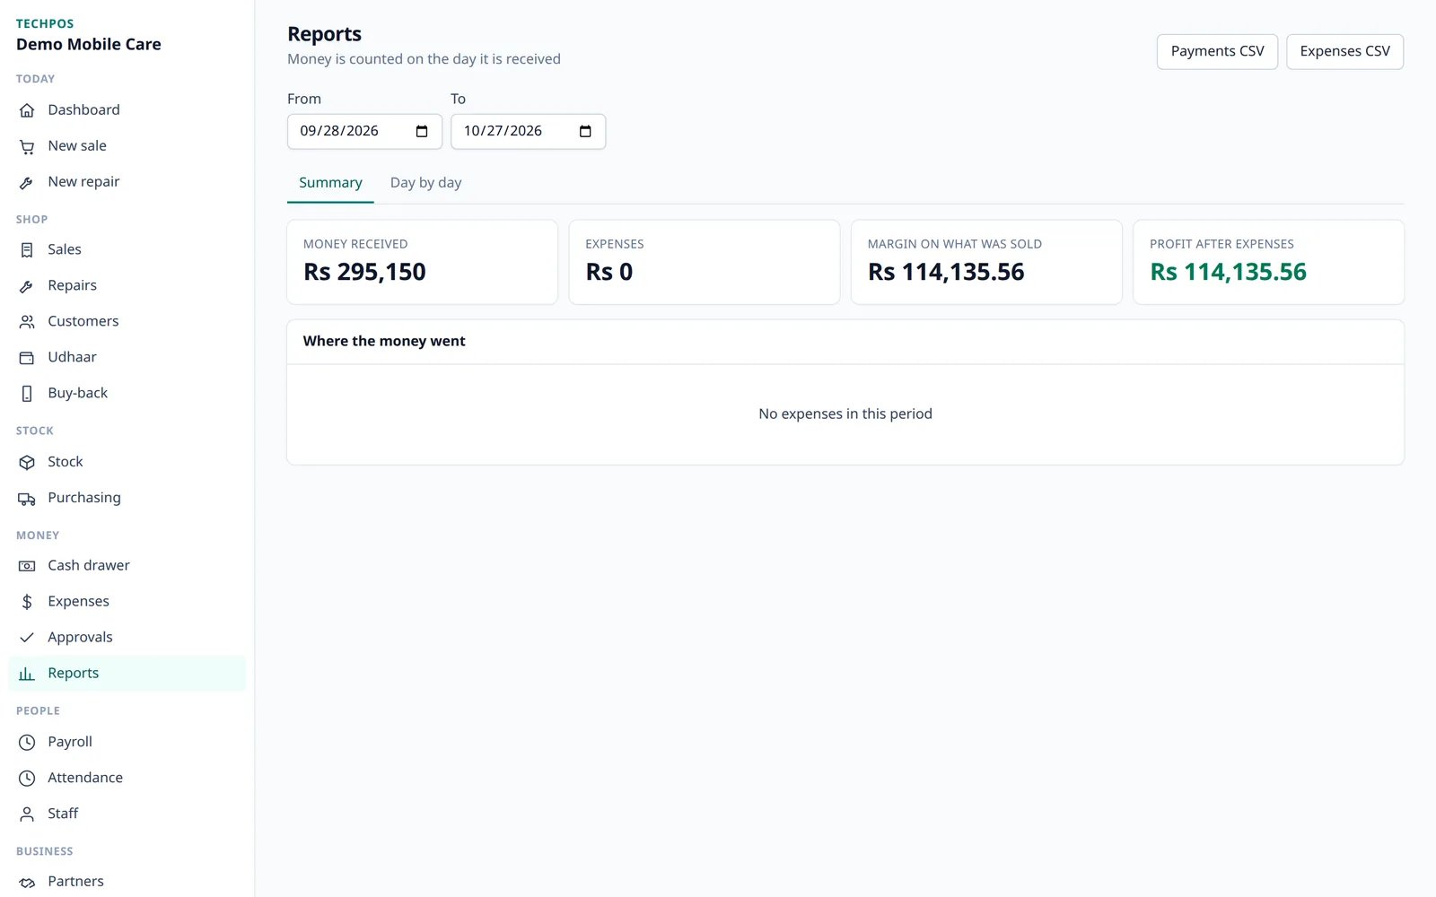Open the To date calendar picker
The height and width of the screenshot is (897, 1436).
coord(585,132)
